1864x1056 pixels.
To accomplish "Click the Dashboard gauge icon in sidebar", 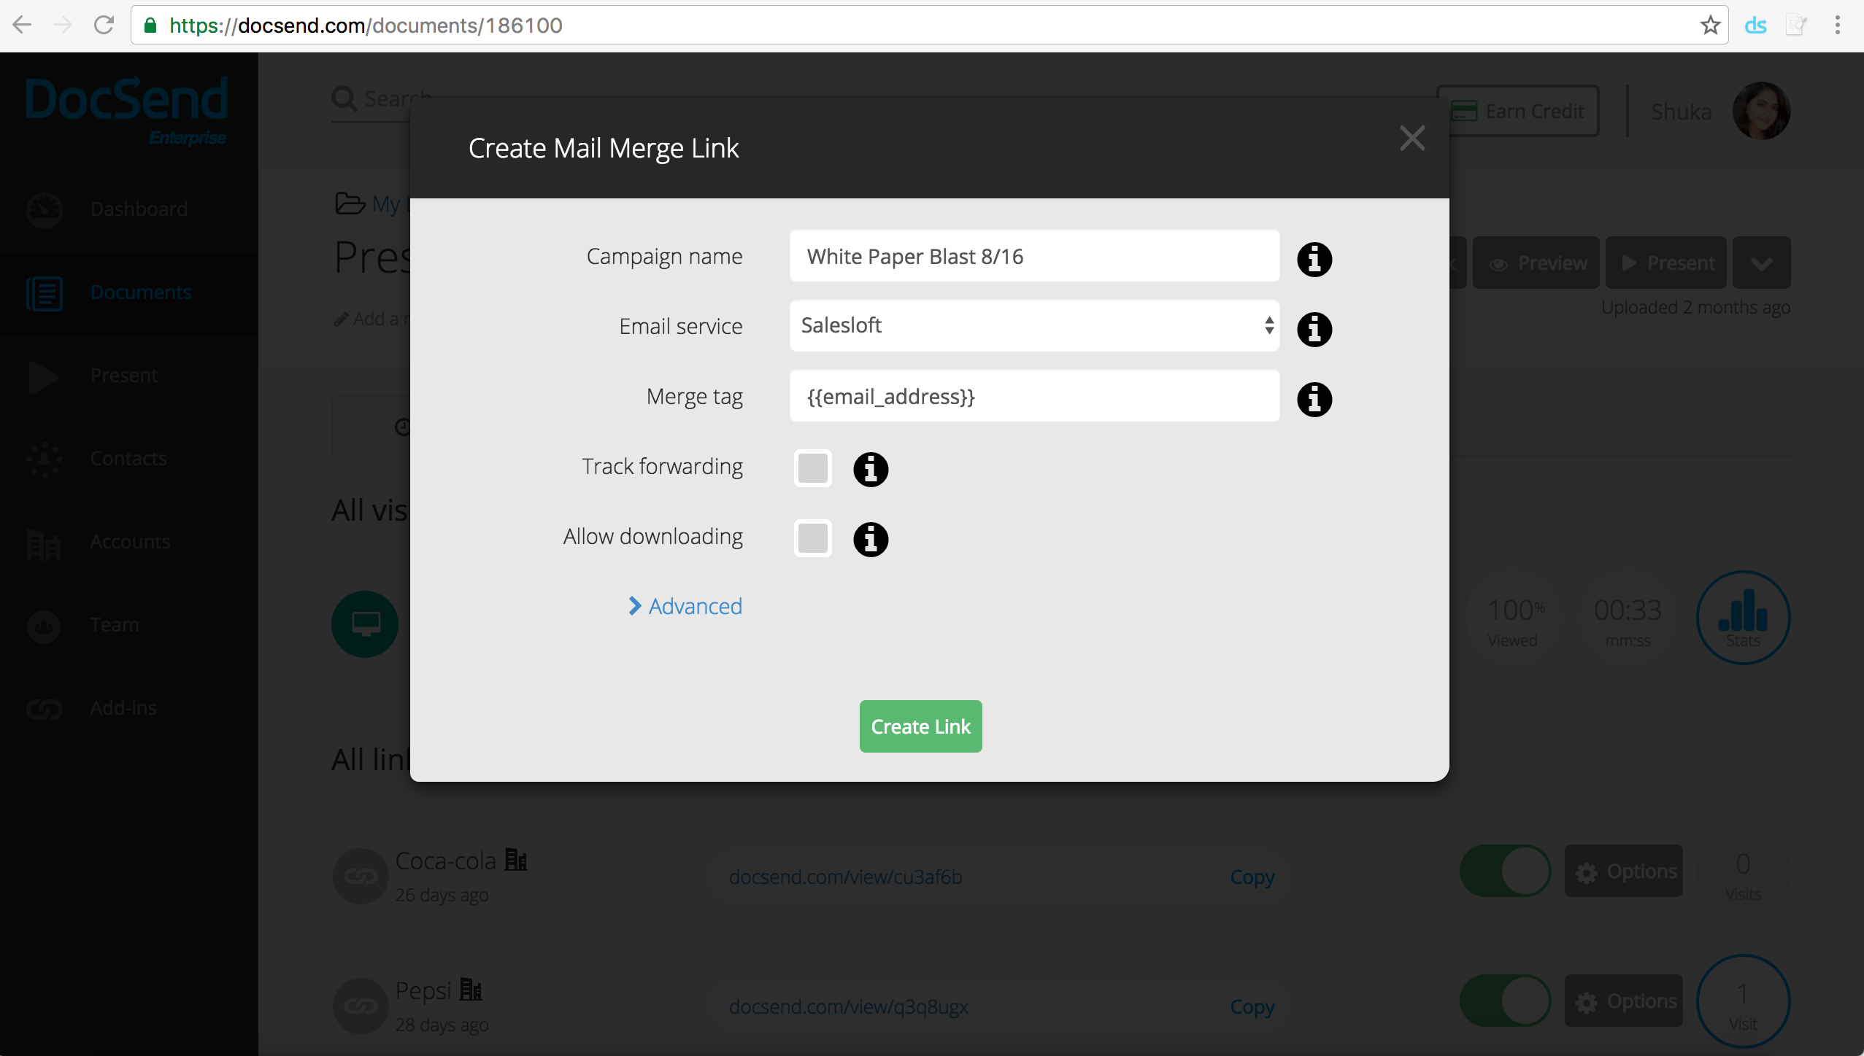I will pyautogui.click(x=45, y=210).
